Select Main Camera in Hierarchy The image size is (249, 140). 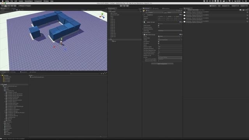114,13
